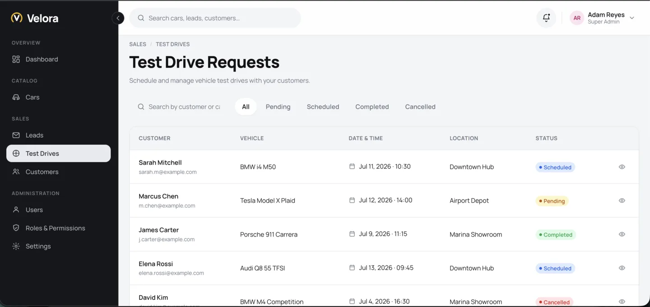The image size is (650, 307).
Task: Filter by the Cancelled tab
Action: tap(420, 107)
